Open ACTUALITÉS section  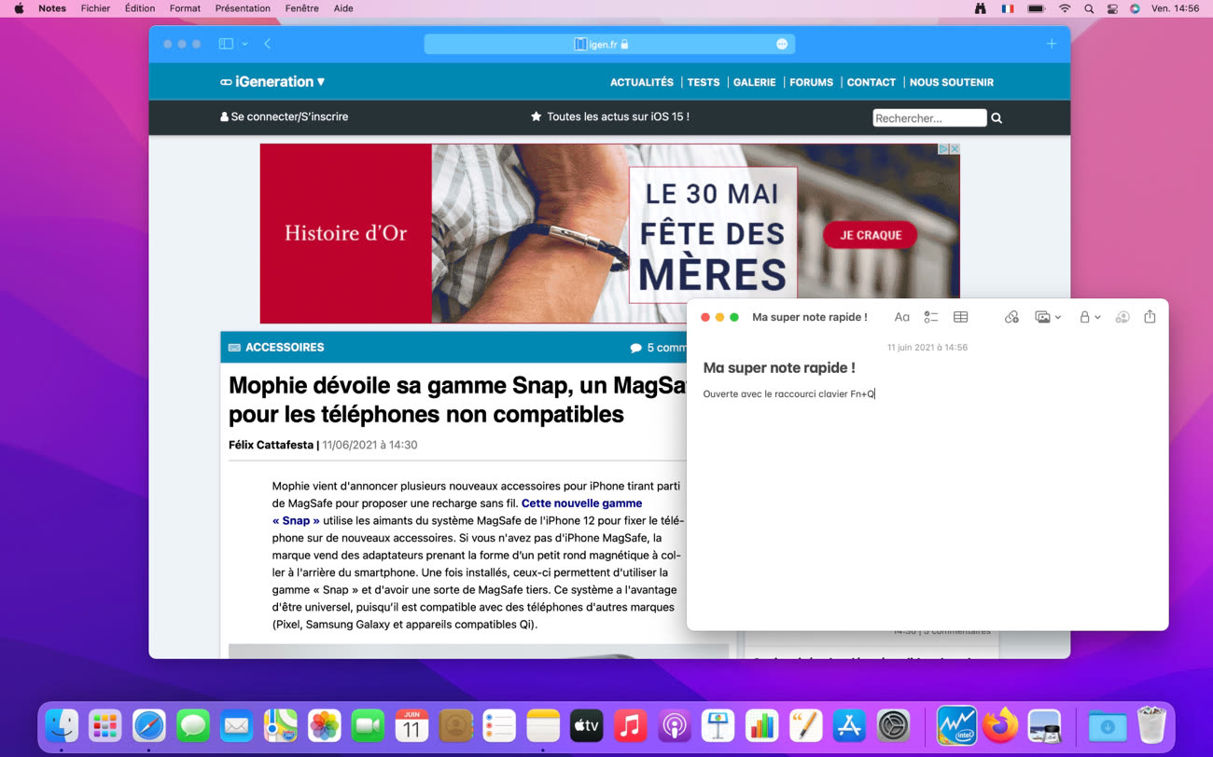click(x=642, y=82)
